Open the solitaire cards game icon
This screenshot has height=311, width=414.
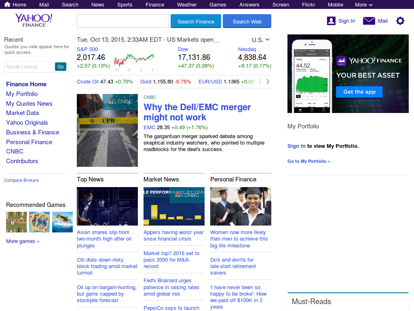(39, 222)
